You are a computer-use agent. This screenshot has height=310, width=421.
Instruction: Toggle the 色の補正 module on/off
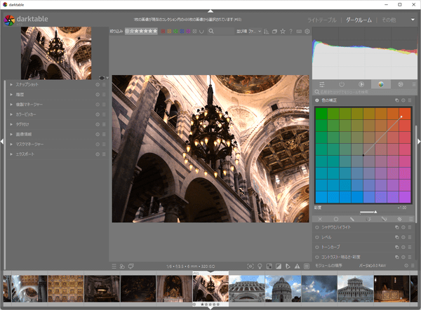click(x=317, y=101)
